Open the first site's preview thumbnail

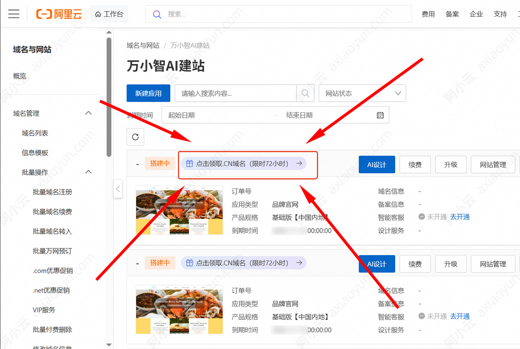(x=179, y=210)
